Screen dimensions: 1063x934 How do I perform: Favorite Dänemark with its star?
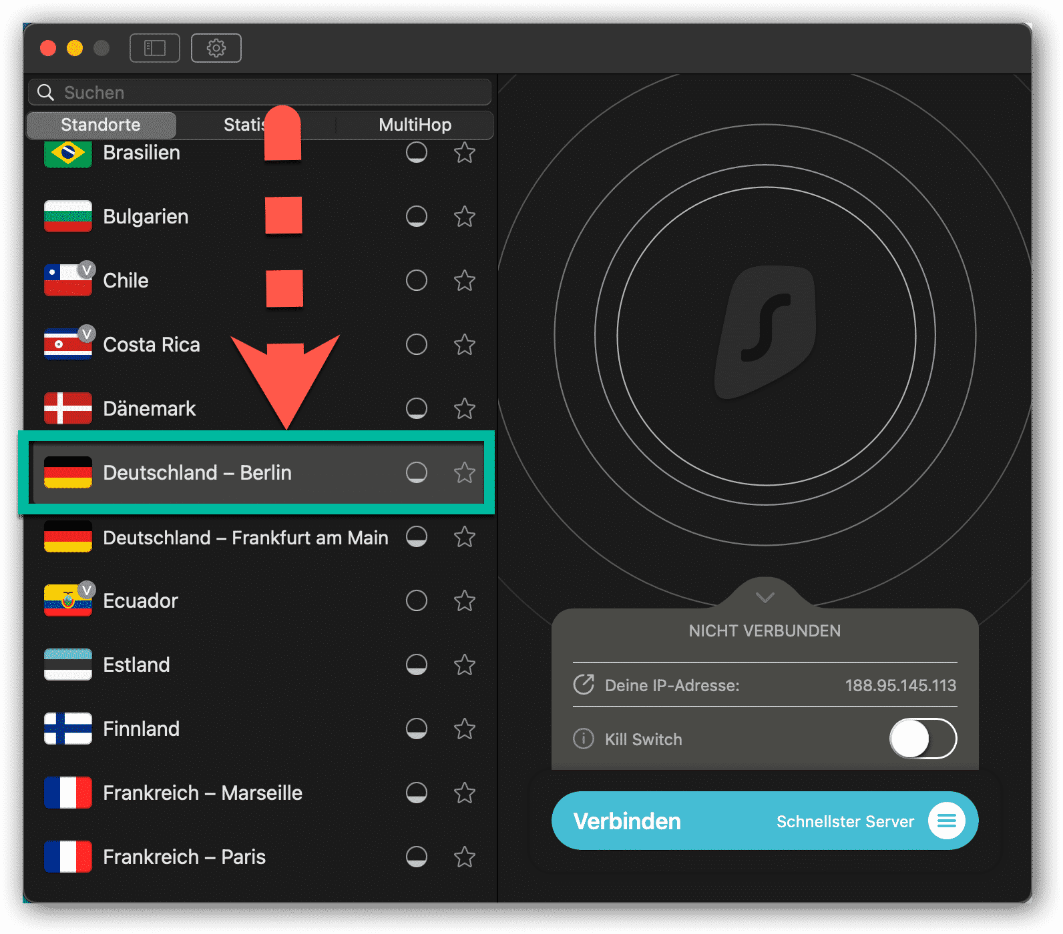[x=465, y=409]
